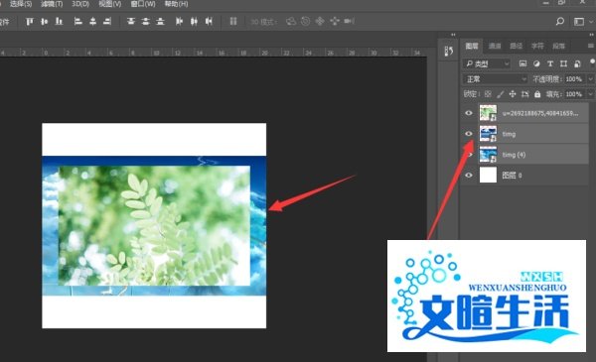Image resolution: width=596 pixels, height=362 pixels.
Task: Distribute layers by right edges
Action: click(x=209, y=21)
